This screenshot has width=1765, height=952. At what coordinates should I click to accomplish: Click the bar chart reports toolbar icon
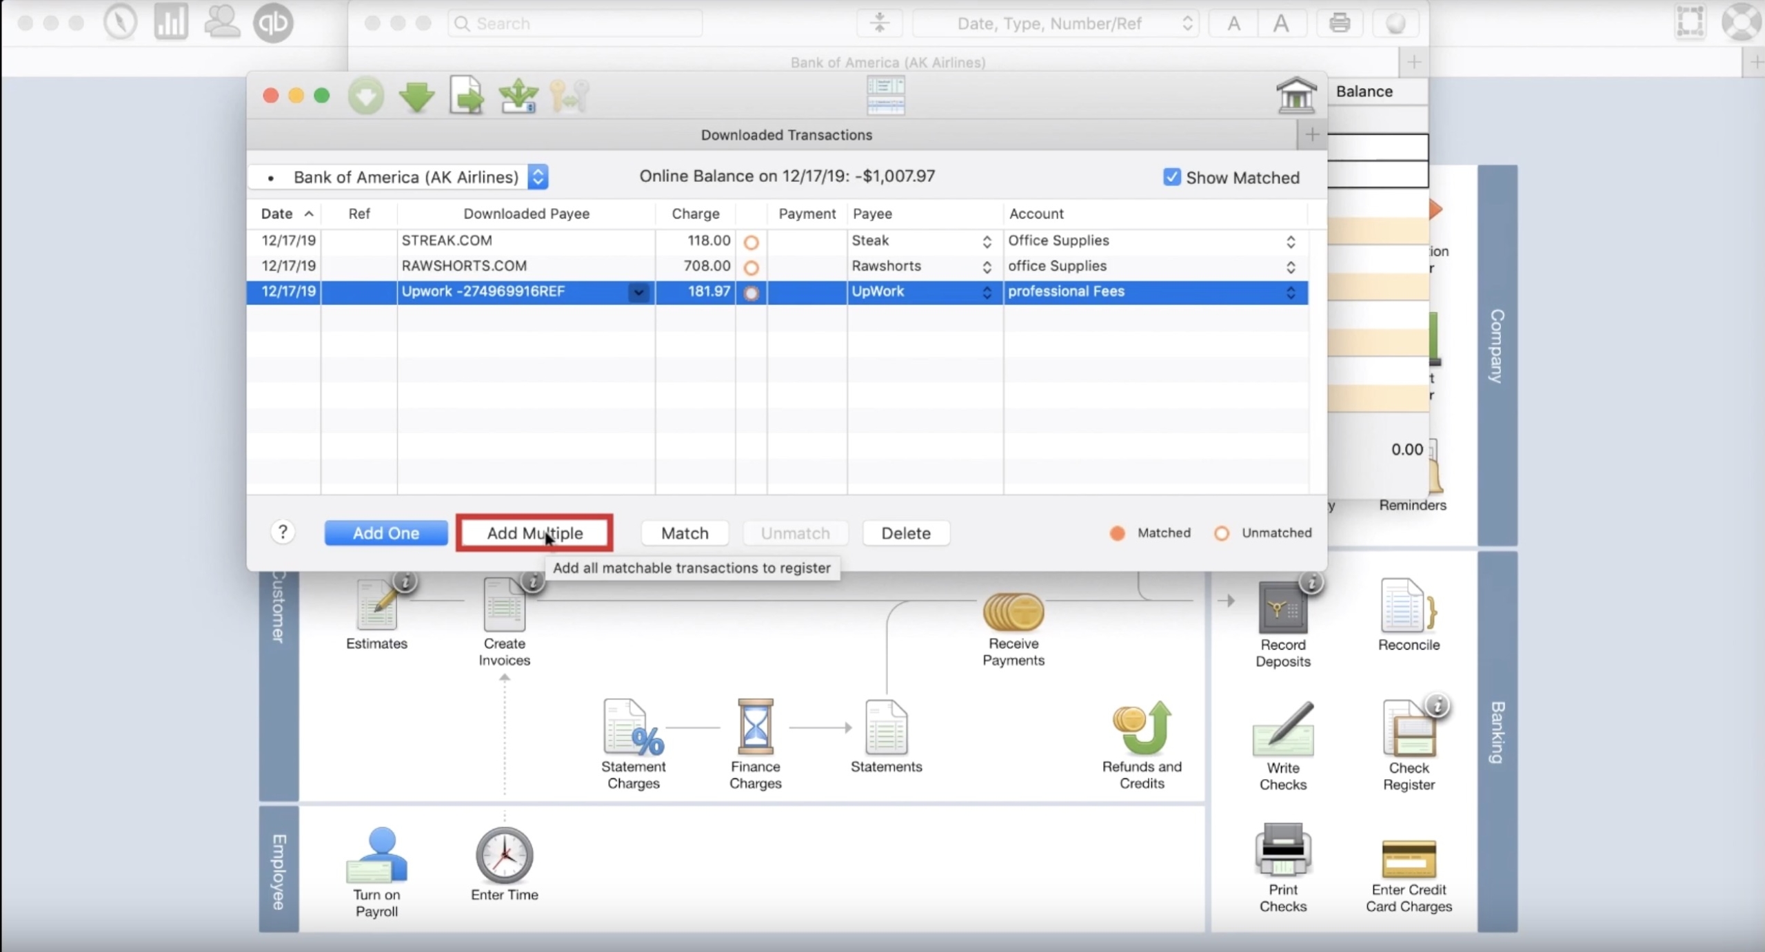point(170,22)
